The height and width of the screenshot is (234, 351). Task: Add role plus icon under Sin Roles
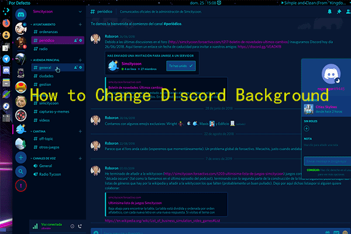(307, 129)
